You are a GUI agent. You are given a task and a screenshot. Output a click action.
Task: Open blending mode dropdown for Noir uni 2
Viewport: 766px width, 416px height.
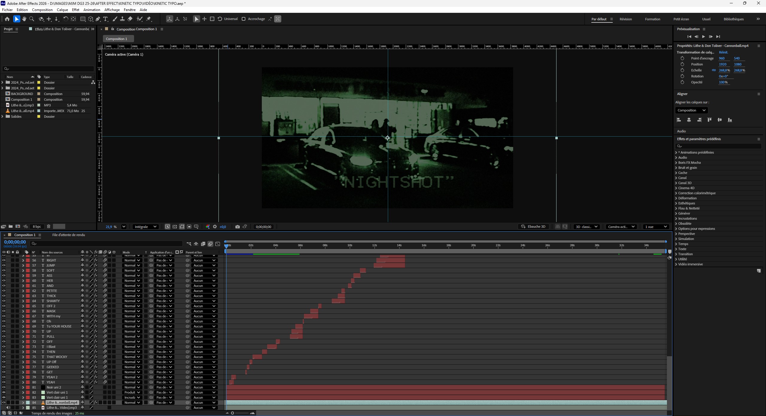point(132,387)
